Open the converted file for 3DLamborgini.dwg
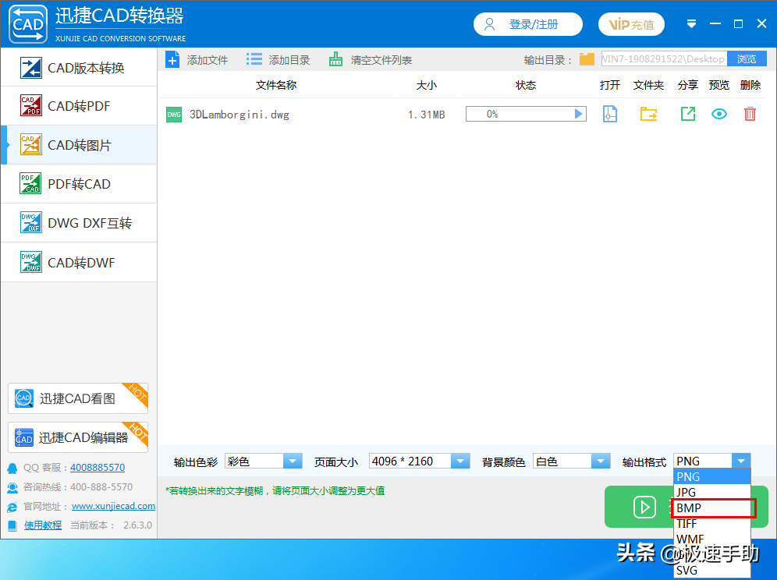This screenshot has height=580, width=777. coord(609,114)
